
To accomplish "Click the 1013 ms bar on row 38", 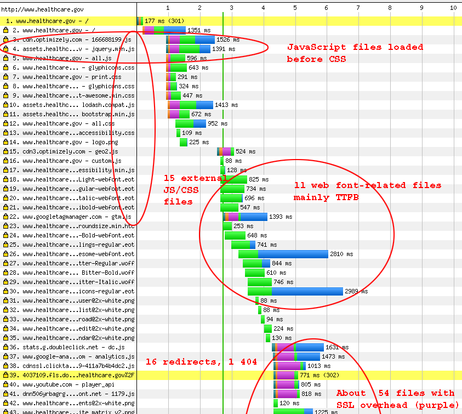I will click(289, 366).
